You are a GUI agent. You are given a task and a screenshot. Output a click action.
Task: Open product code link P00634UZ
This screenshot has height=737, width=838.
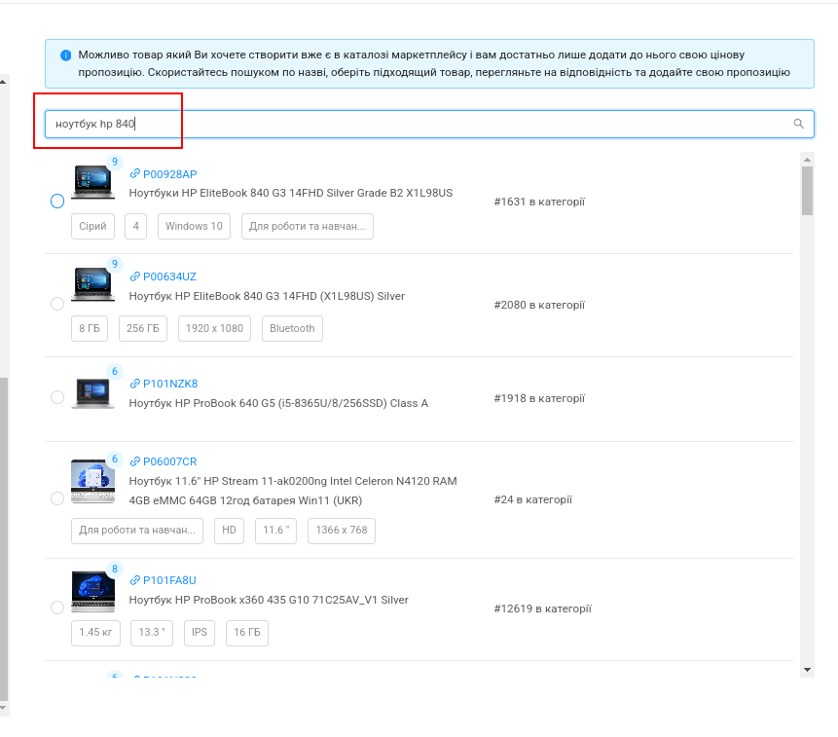tap(169, 276)
